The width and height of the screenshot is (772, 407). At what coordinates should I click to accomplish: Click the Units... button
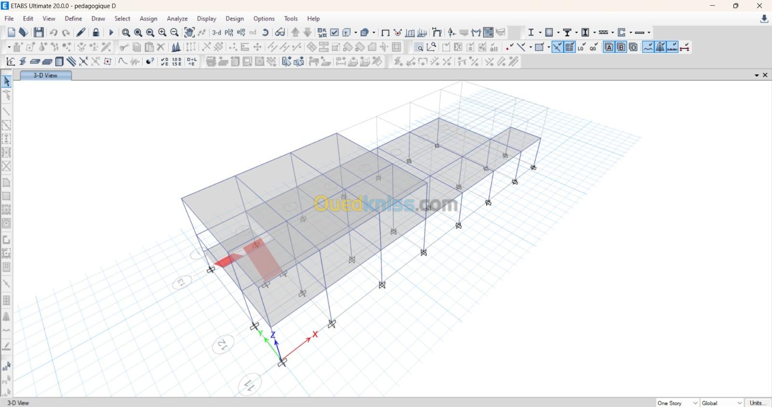pyautogui.click(x=758, y=403)
